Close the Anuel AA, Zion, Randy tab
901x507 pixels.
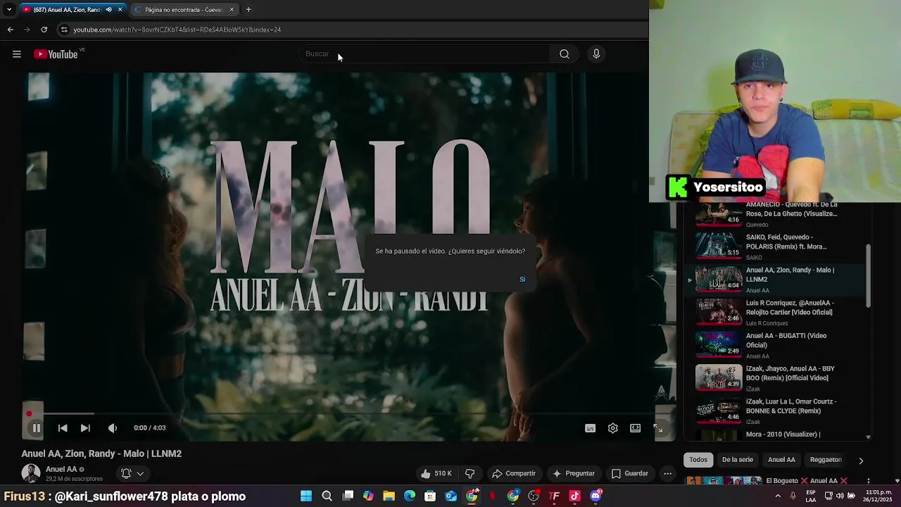pyautogui.click(x=120, y=10)
